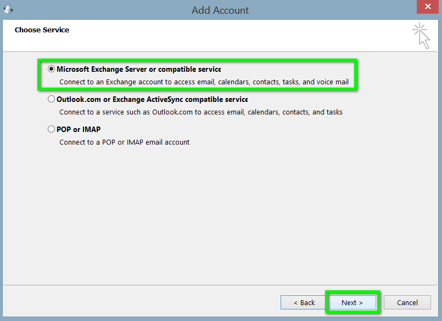Choose the Outlook.com or Exchange ActiveSync radio option
This screenshot has height=321, width=442.
(x=52, y=100)
